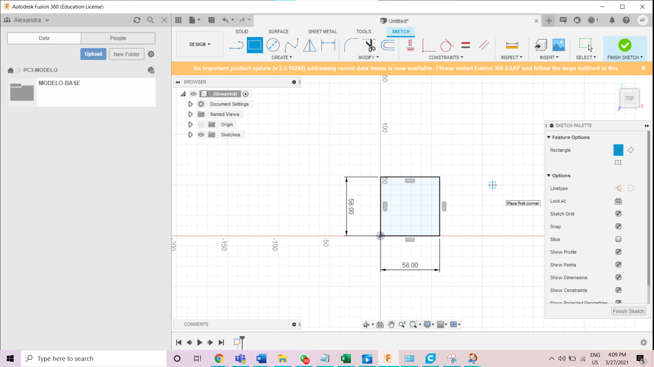Select the 2-Point Rectangle tool in toolbar

pos(255,45)
